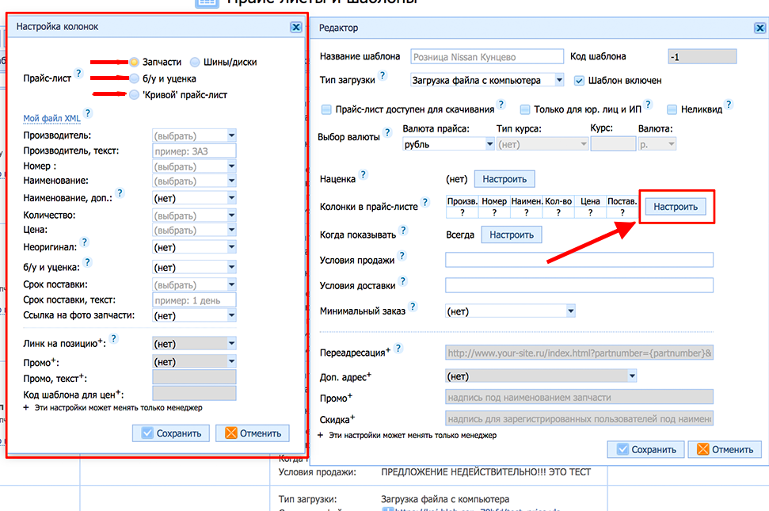Open the Производитель column dropdown
769x511 pixels.
pyautogui.click(x=231, y=135)
